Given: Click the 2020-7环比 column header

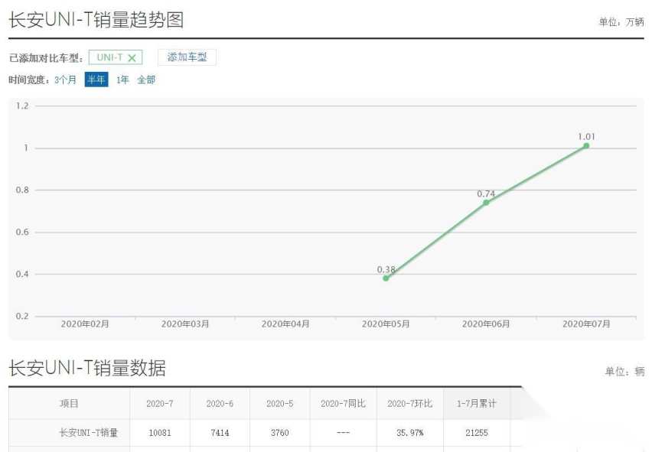Looking at the screenshot, I should [x=410, y=403].
